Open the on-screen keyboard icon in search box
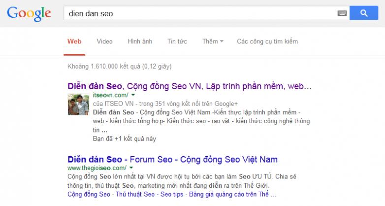Screen dimensions: 385x206 coord(342,14)
